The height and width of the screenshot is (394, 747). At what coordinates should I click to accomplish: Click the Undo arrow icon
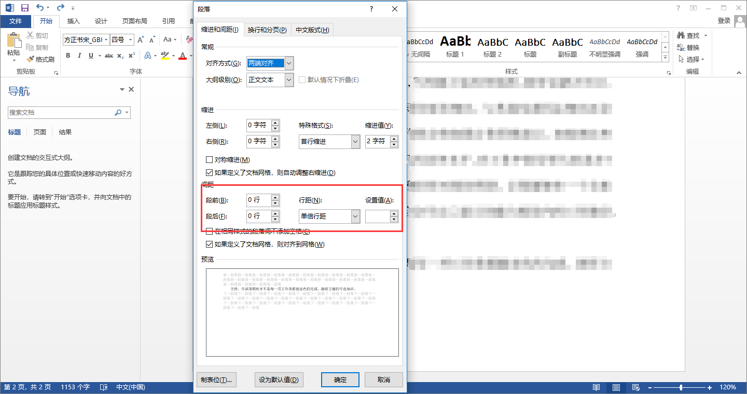pyautogui.click(x=40, y=8)
